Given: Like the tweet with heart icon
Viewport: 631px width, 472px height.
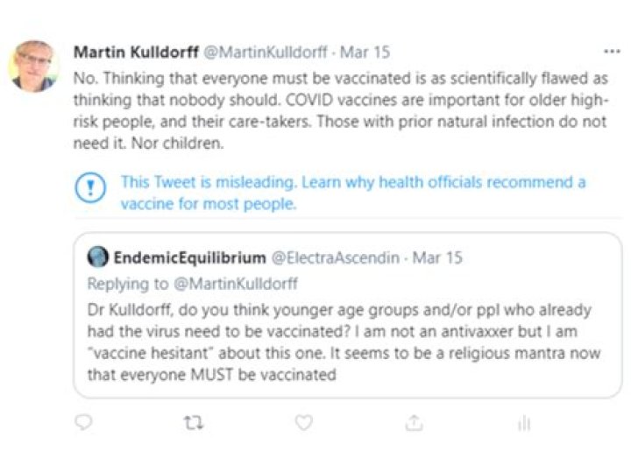Looking at the screenshot, I should pyautogui.click(x=303, y=423).
